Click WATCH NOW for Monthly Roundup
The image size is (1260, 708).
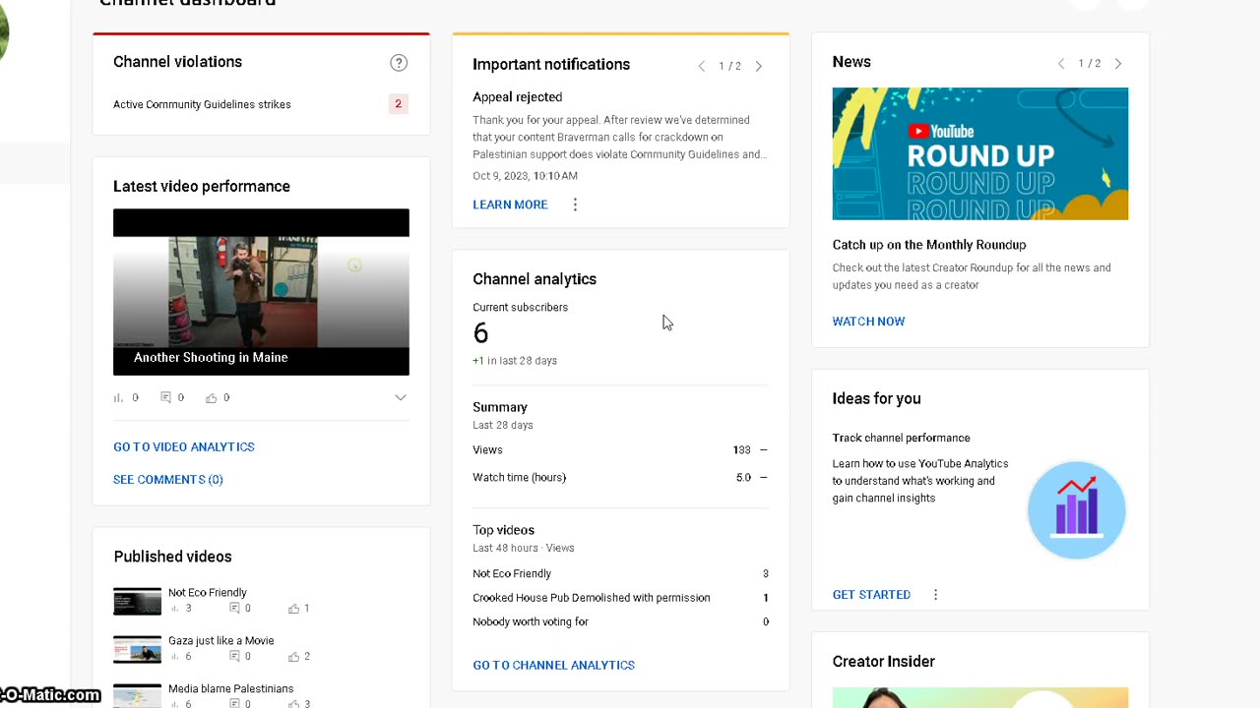tap(868, 322)
